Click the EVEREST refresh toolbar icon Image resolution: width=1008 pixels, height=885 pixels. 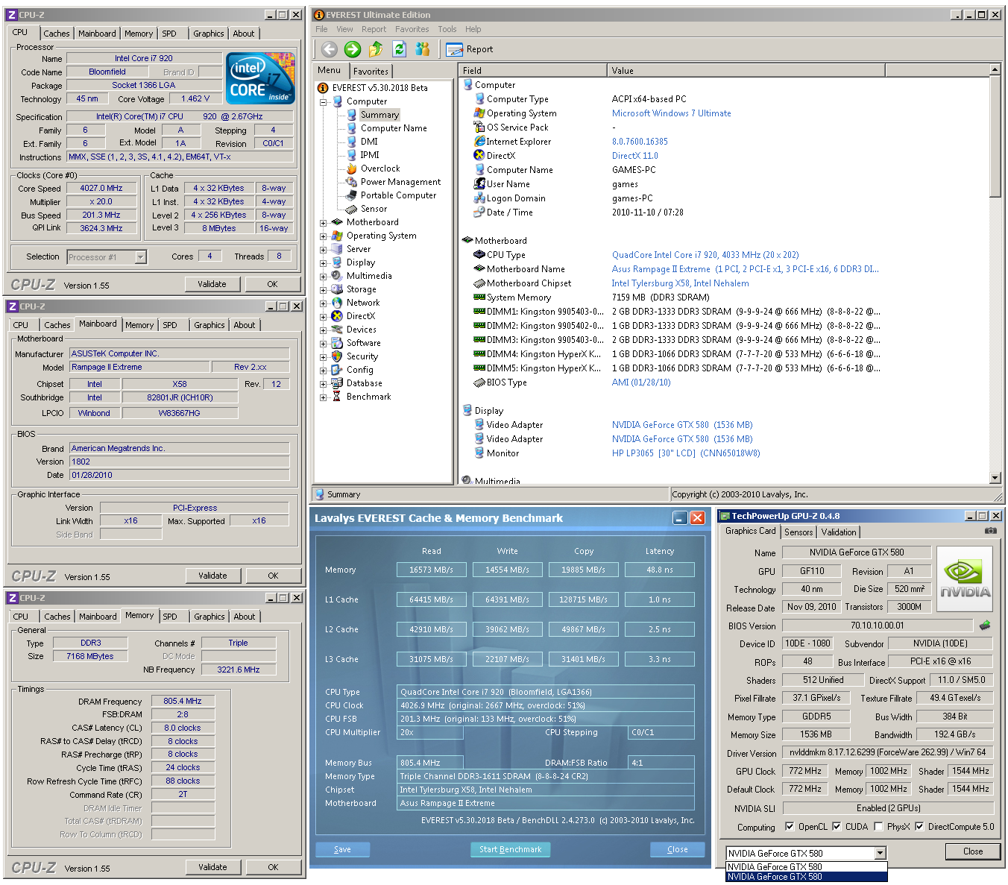pyautogui.click(x=400, y=49)
